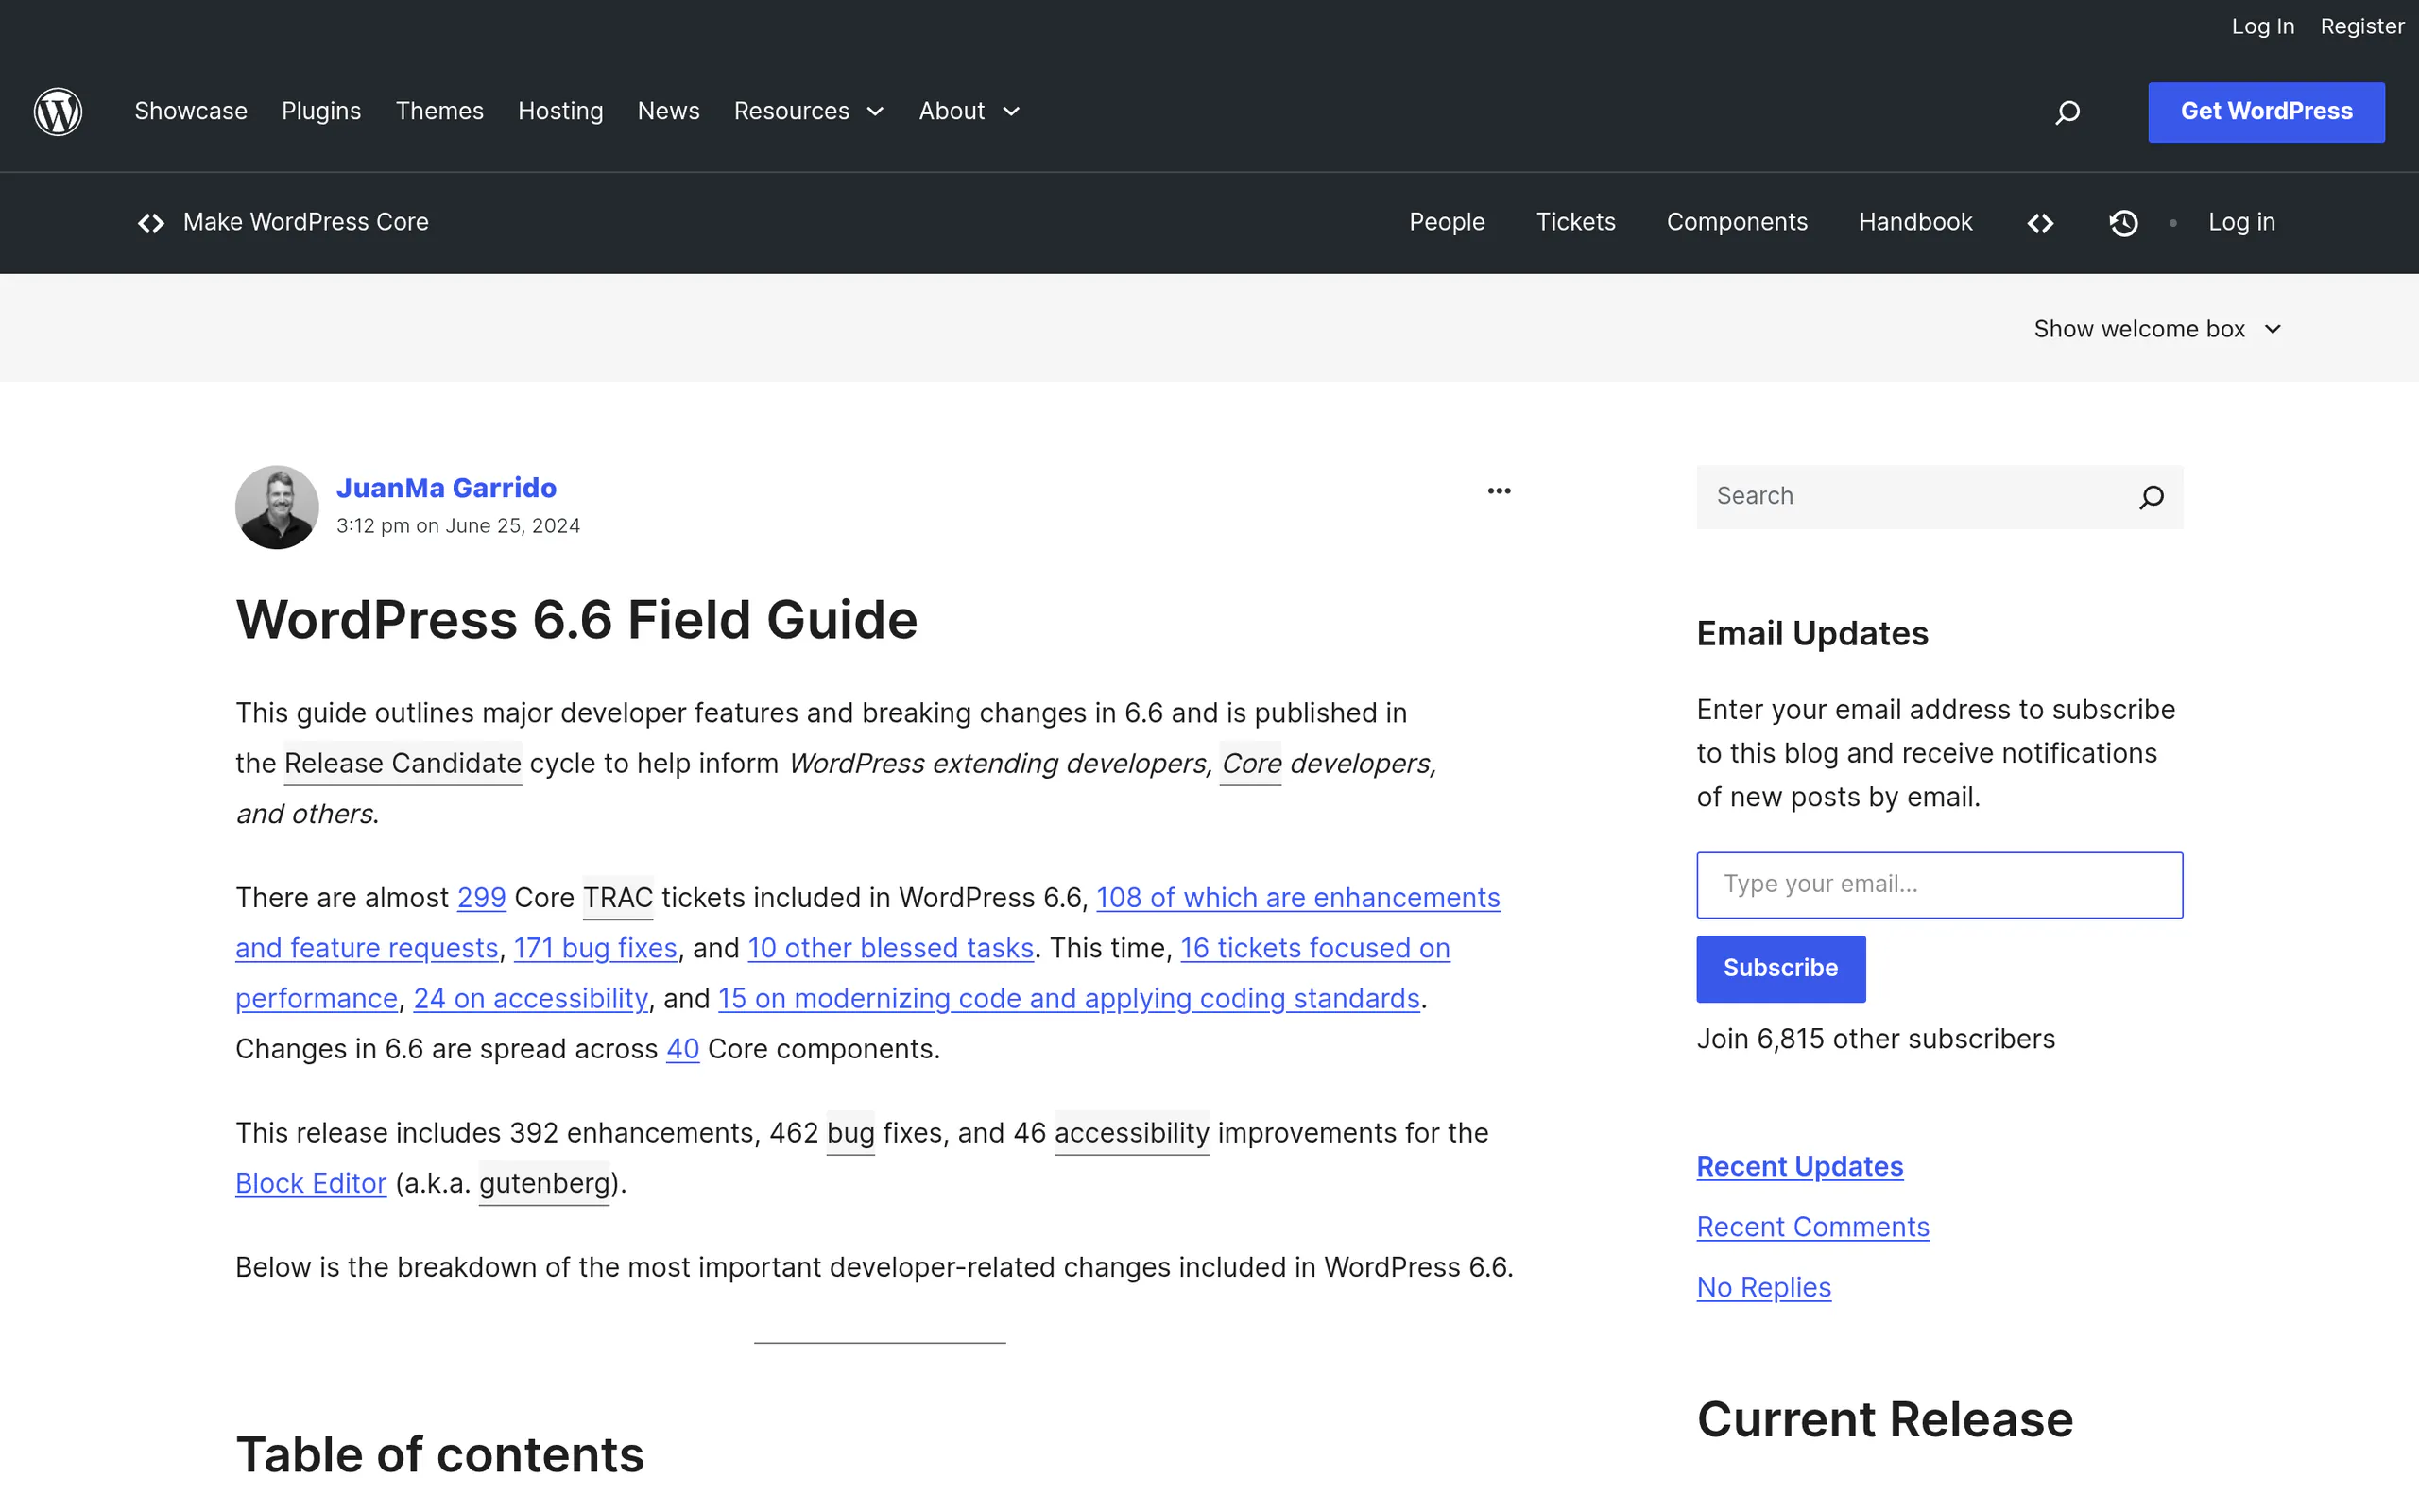Image resolution: width=2419 pixels, height=1512 pixels.
Task: Open Showcase in the top navigation
Action: pos(191,111)
